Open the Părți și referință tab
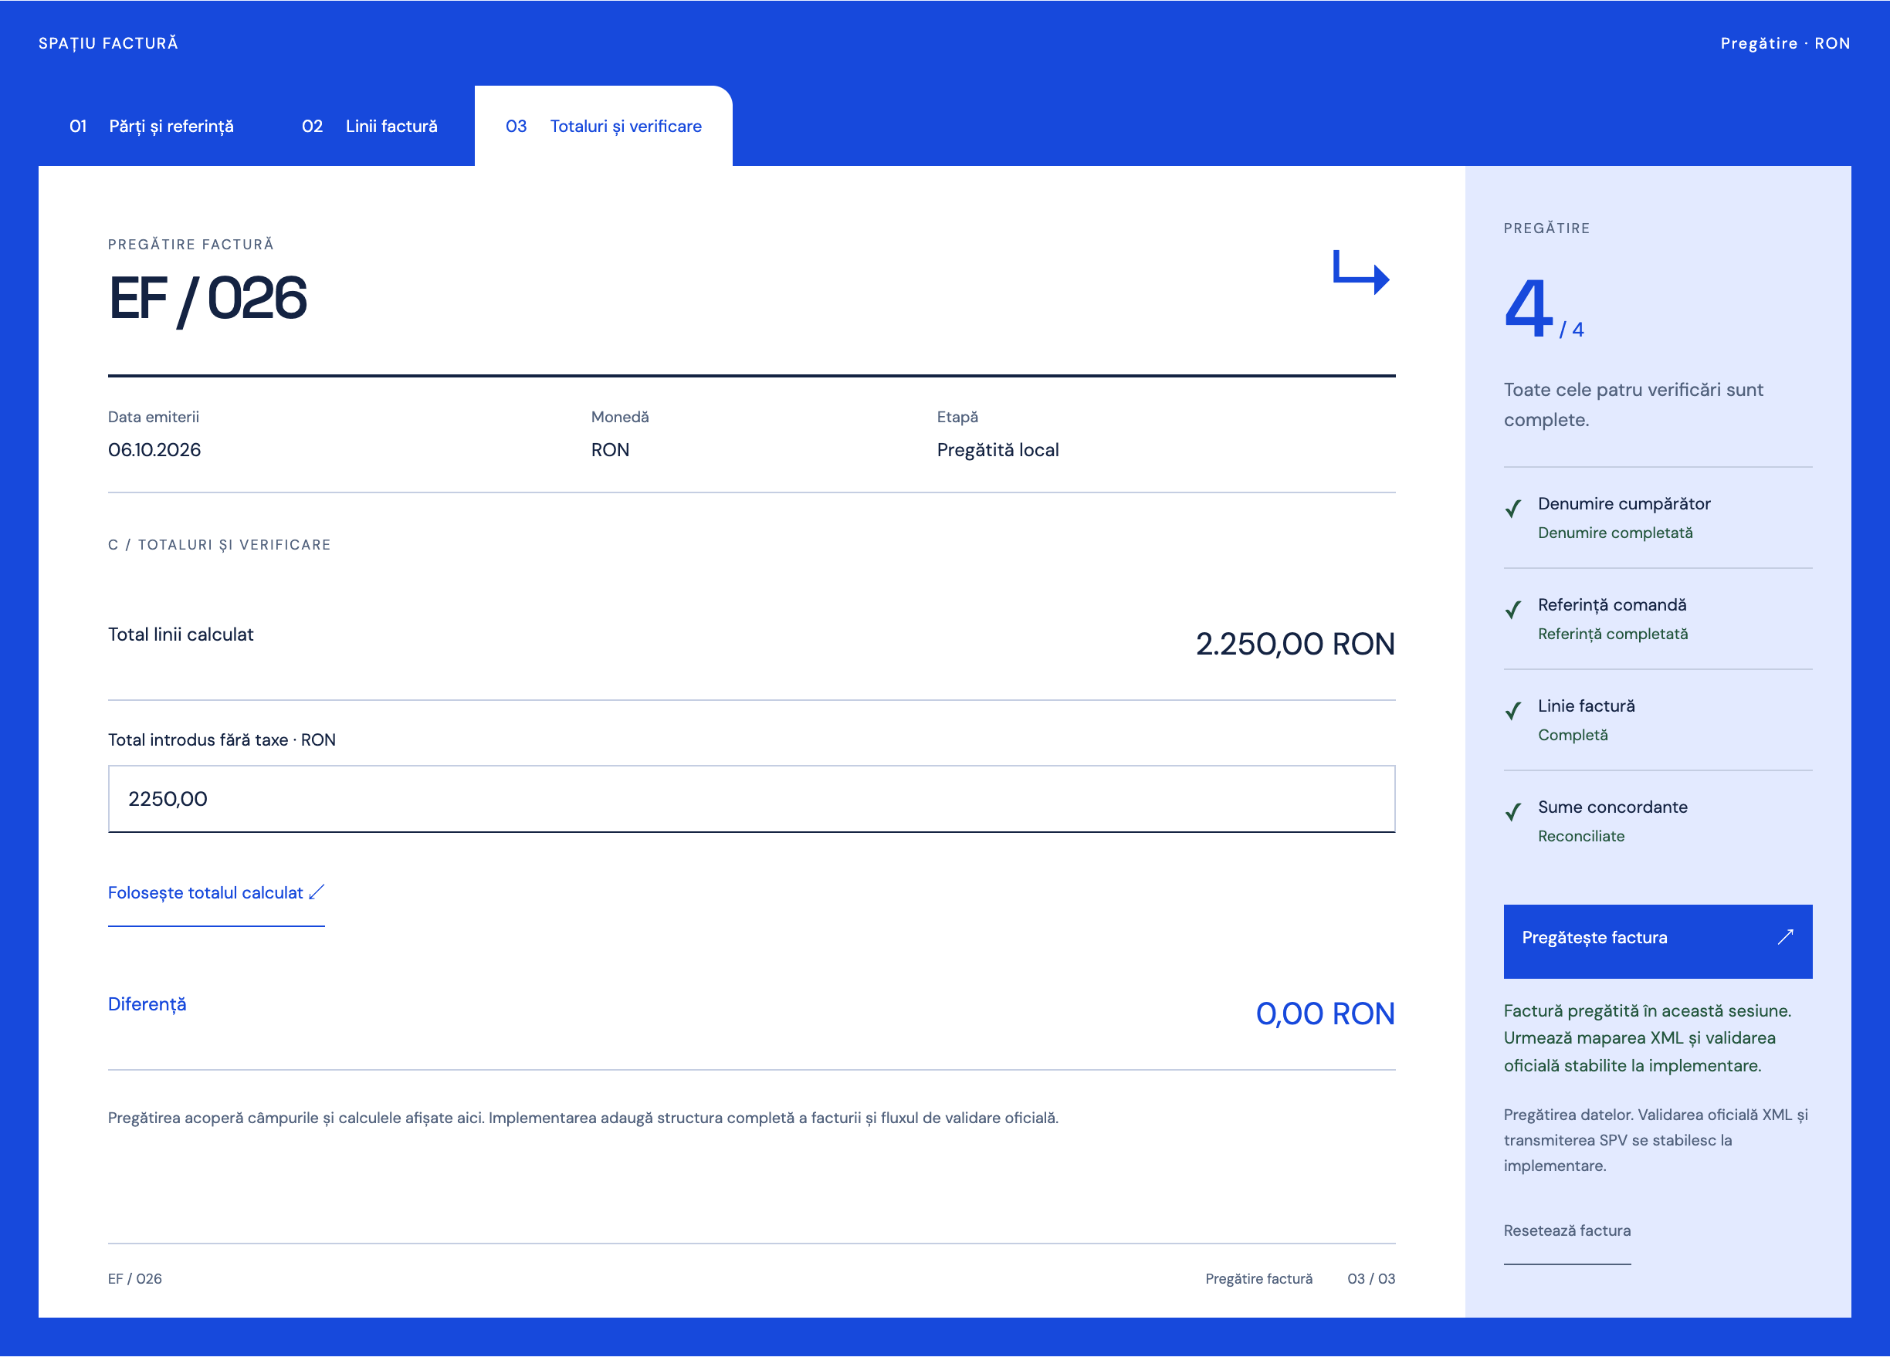The image size is (1890, 1357). pyautogui.click(x=151, y=126)
